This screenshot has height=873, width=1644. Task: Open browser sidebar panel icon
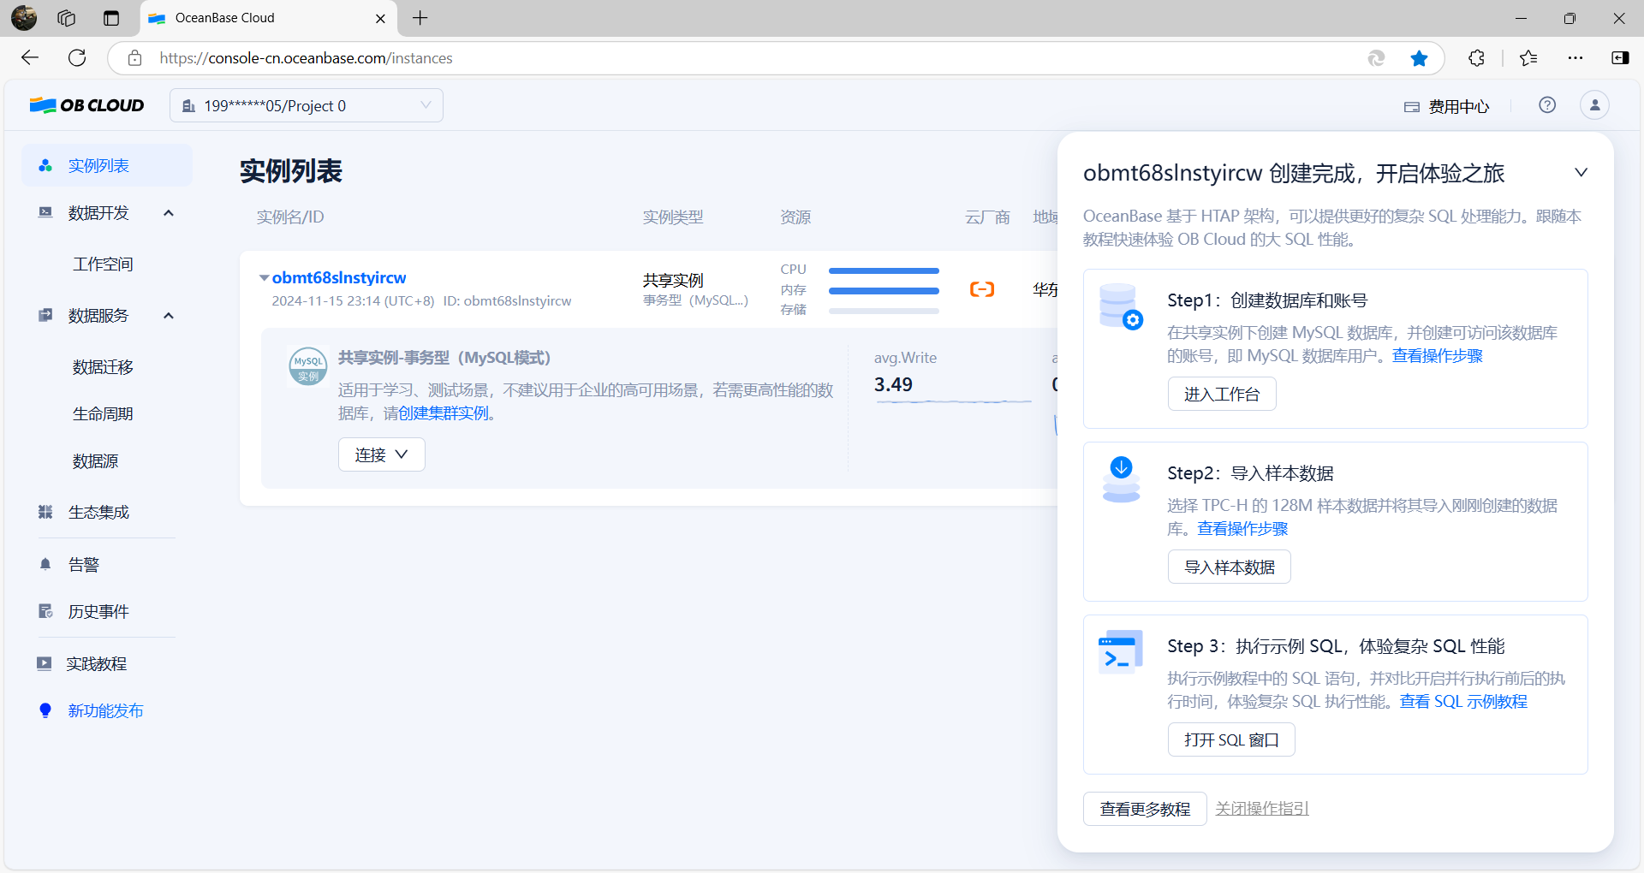[x=1620, y=57]
